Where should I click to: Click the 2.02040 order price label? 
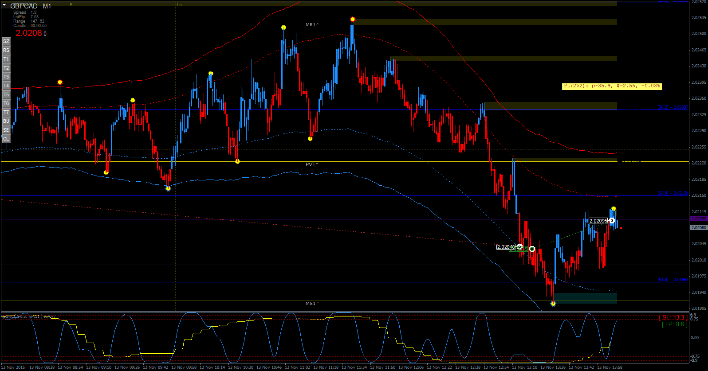(x=506, y=247)
